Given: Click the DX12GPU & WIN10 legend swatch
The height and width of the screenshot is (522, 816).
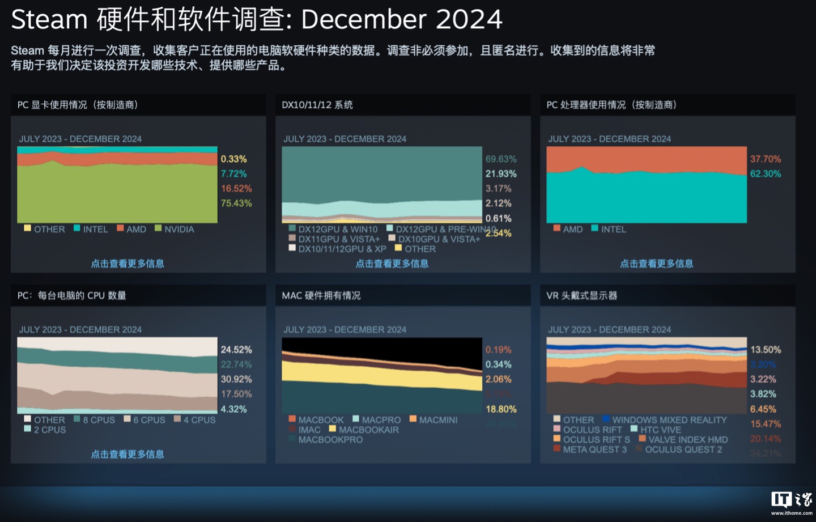Looking at the screenshot, I should click(292, 228).
